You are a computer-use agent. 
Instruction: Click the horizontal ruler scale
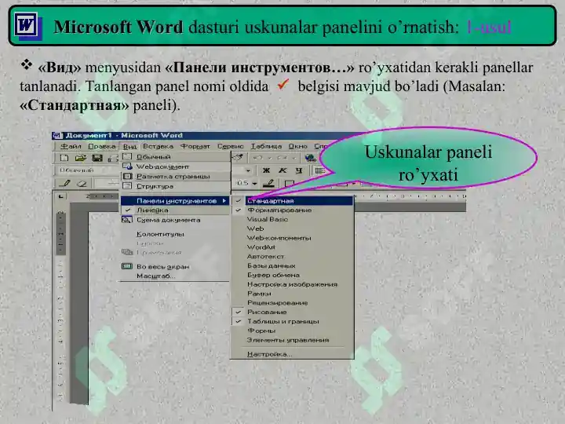pos(410,196)
